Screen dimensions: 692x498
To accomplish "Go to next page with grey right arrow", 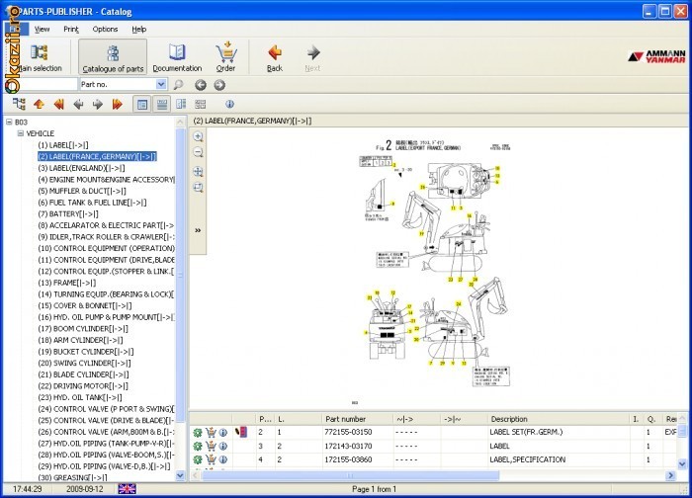I will [98, 104].
